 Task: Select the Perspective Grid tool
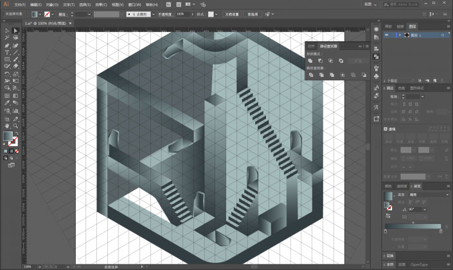coord(15,88)
